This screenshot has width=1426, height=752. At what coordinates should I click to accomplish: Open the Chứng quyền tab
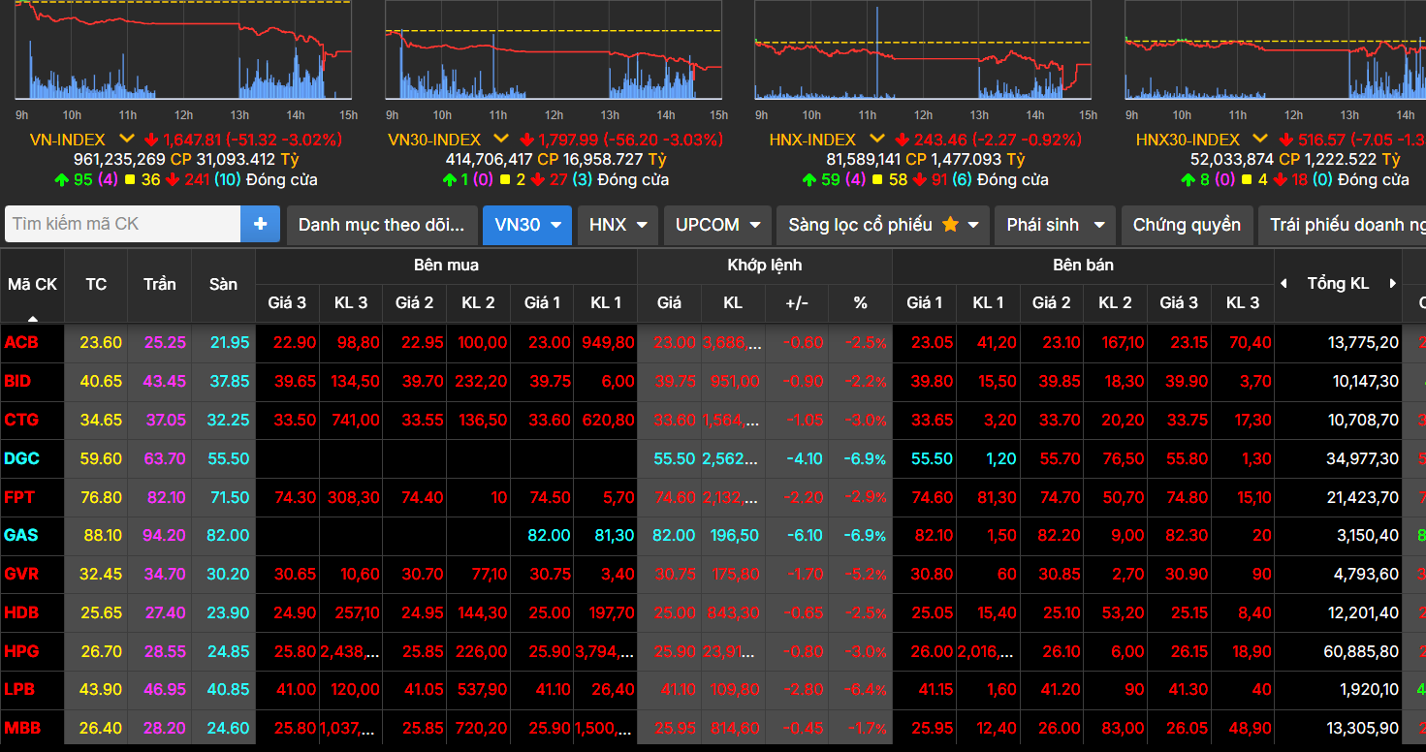pos(1187,225)
